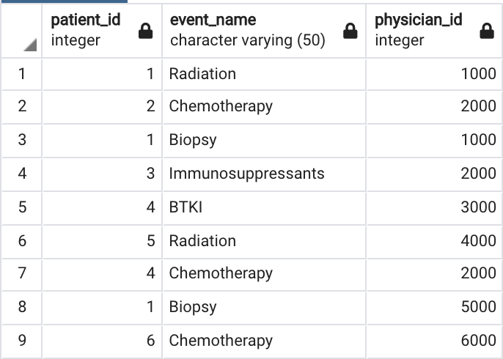Click the select-all triangle in grid corner

30,45
